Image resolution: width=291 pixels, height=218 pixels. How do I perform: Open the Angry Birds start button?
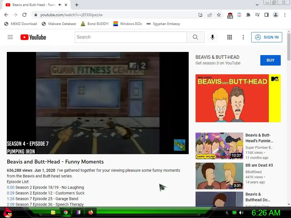[8, 212]
